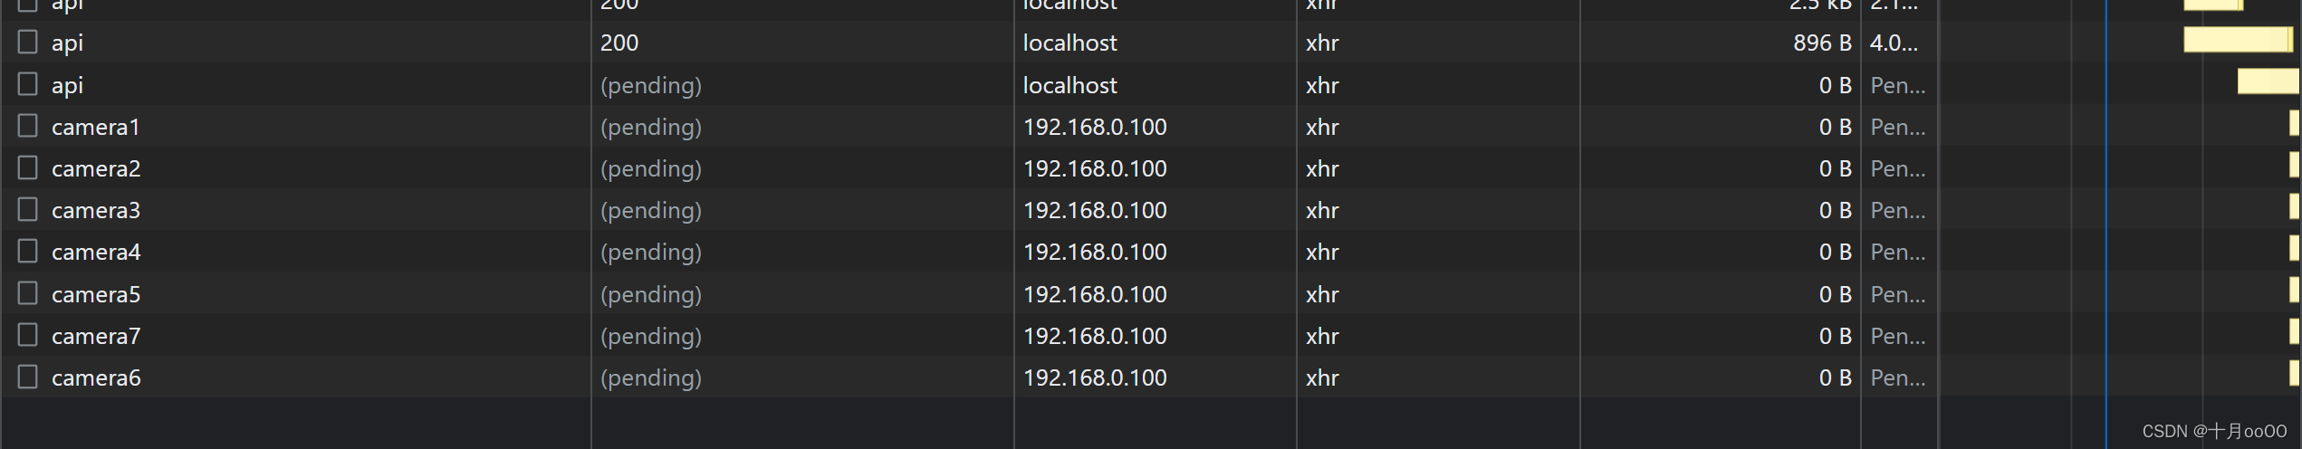Tick the checkbox for camera4 request
The width and height of the screenshot is (2302, 449).
pos(28,251)
